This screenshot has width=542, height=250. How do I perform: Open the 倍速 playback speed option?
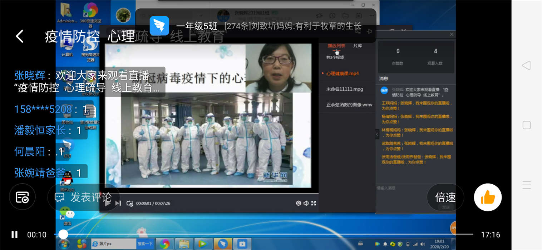coord(445,197)
